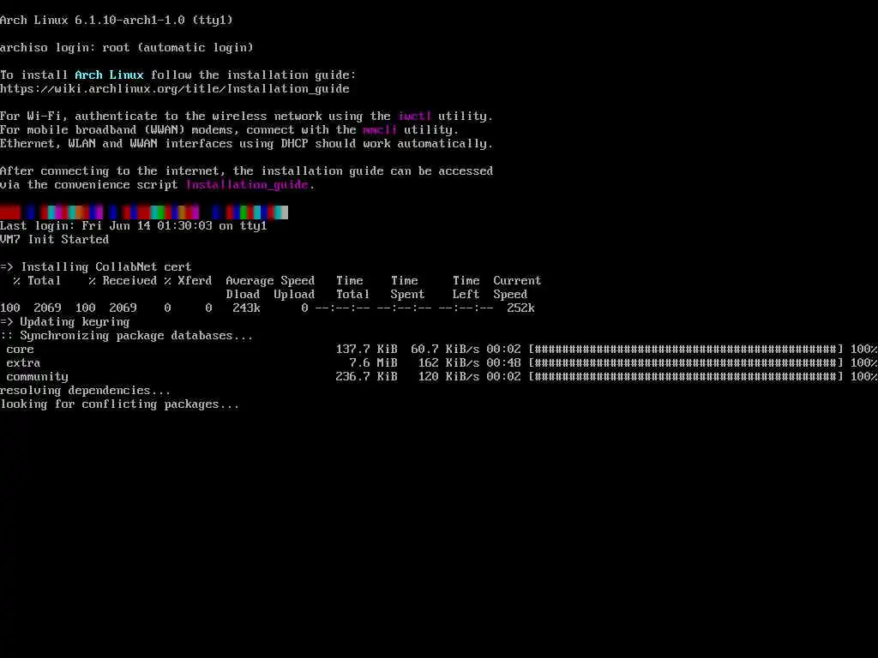
Task: Click the 'mmcli' utility name
Action: pos(380,130)
